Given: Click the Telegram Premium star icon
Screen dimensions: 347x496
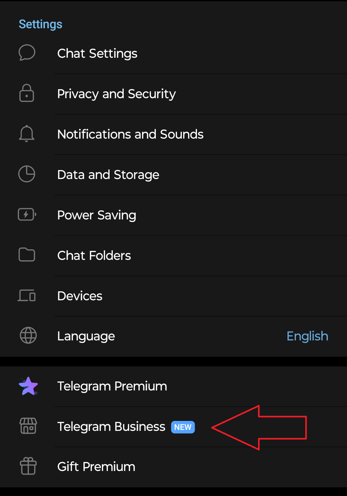Looking at the screenshot, I should tap(28, 386).
